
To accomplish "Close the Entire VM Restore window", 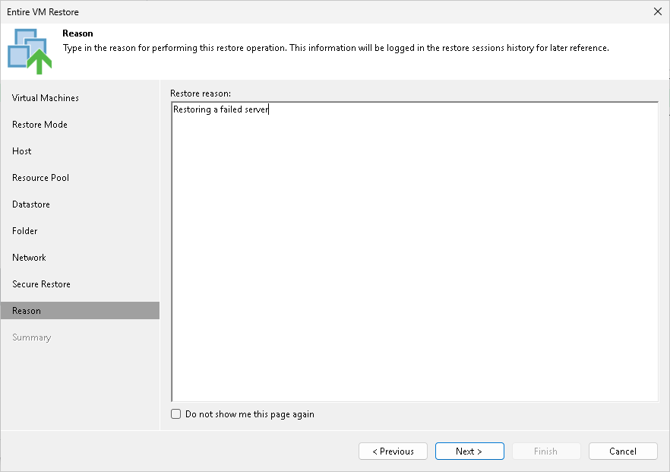I will (x=657, y=11).
